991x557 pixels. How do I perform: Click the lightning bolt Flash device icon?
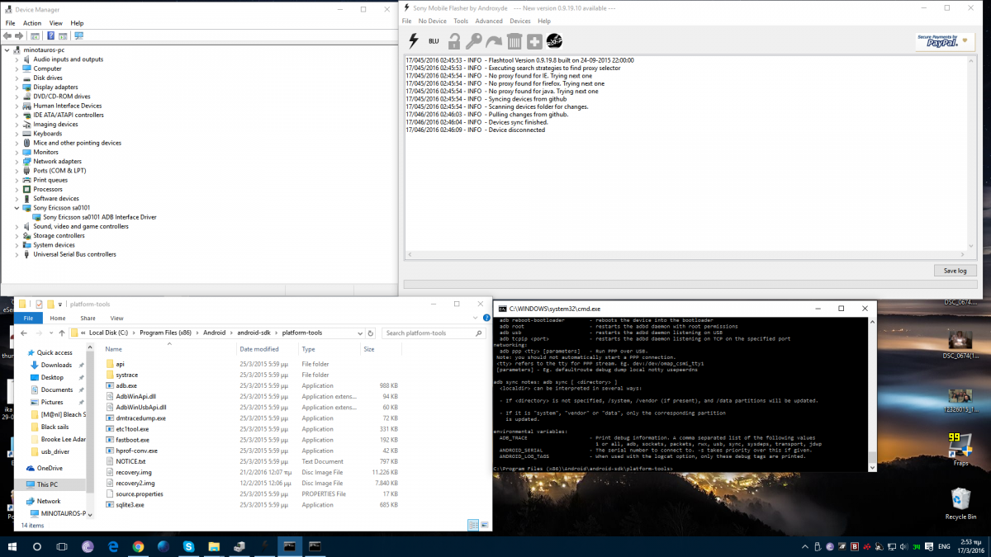(x=414, y=41)
